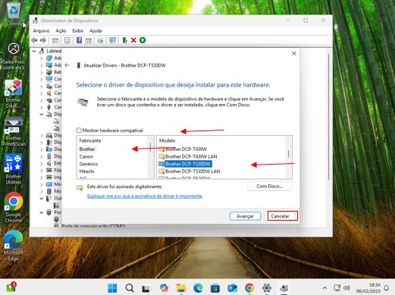Image resolution: width=395 pixels, height=295 pixels.
Task: Go back with the dialog's left arrow
Action: (x=67, y=65)
